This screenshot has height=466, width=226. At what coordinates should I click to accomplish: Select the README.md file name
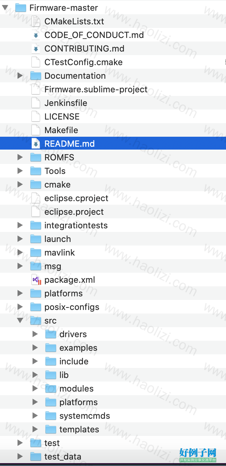pyautogui.click(x=69, y=144)
